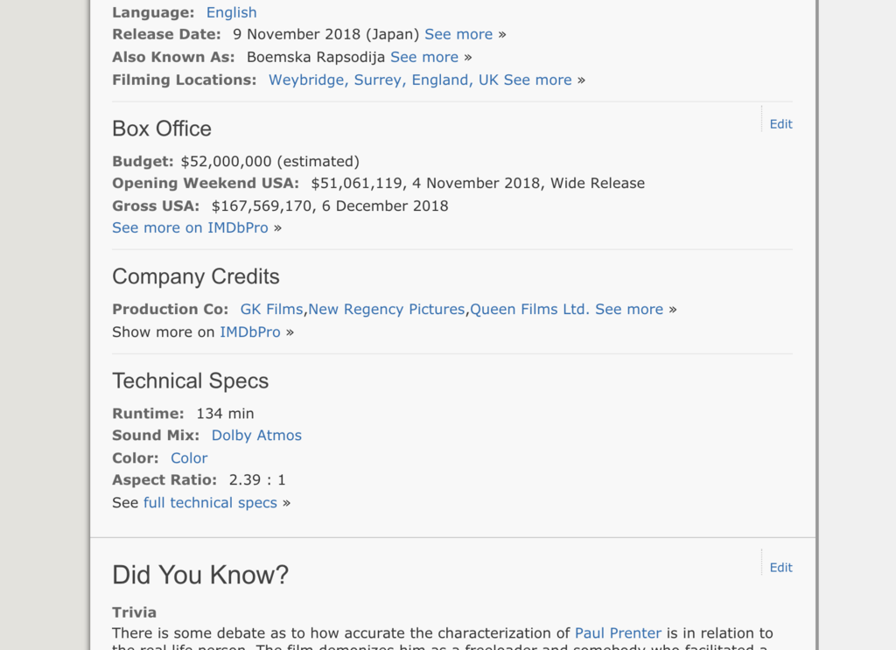Click the Boemska Rapsodija alternate title
The height and width of the screenshot is (650, 896).
pyautogui.click(x=316, y=57)
